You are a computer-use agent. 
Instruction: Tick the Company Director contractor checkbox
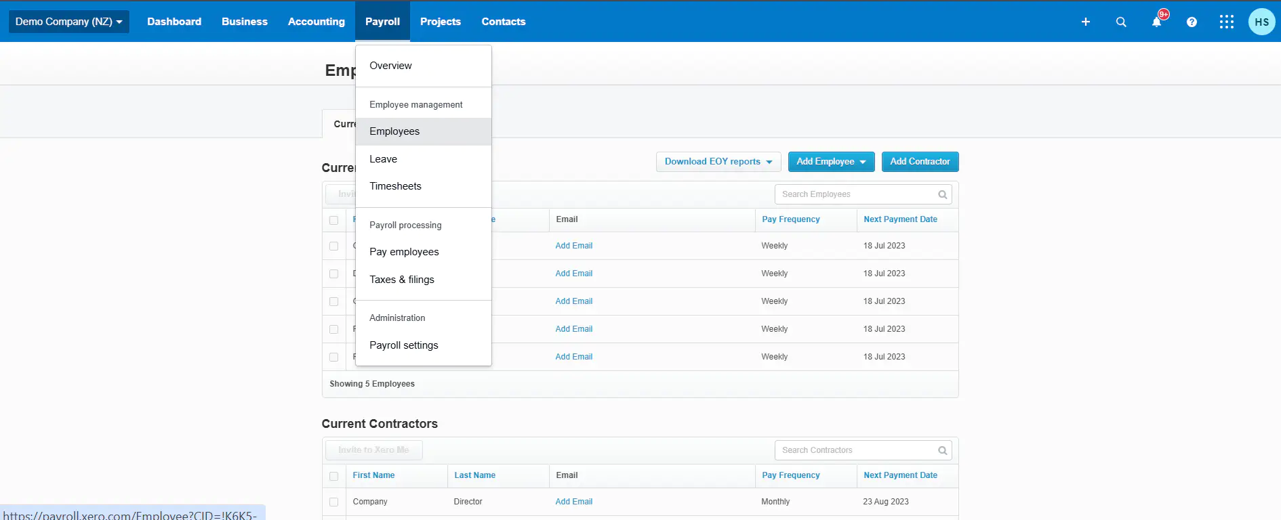coord(333,502)
